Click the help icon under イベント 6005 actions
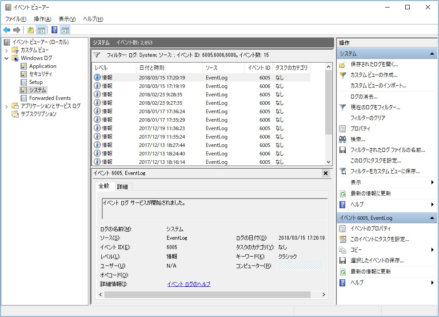The width and height of the screenshot is (439, 317). tap(343, 282)
